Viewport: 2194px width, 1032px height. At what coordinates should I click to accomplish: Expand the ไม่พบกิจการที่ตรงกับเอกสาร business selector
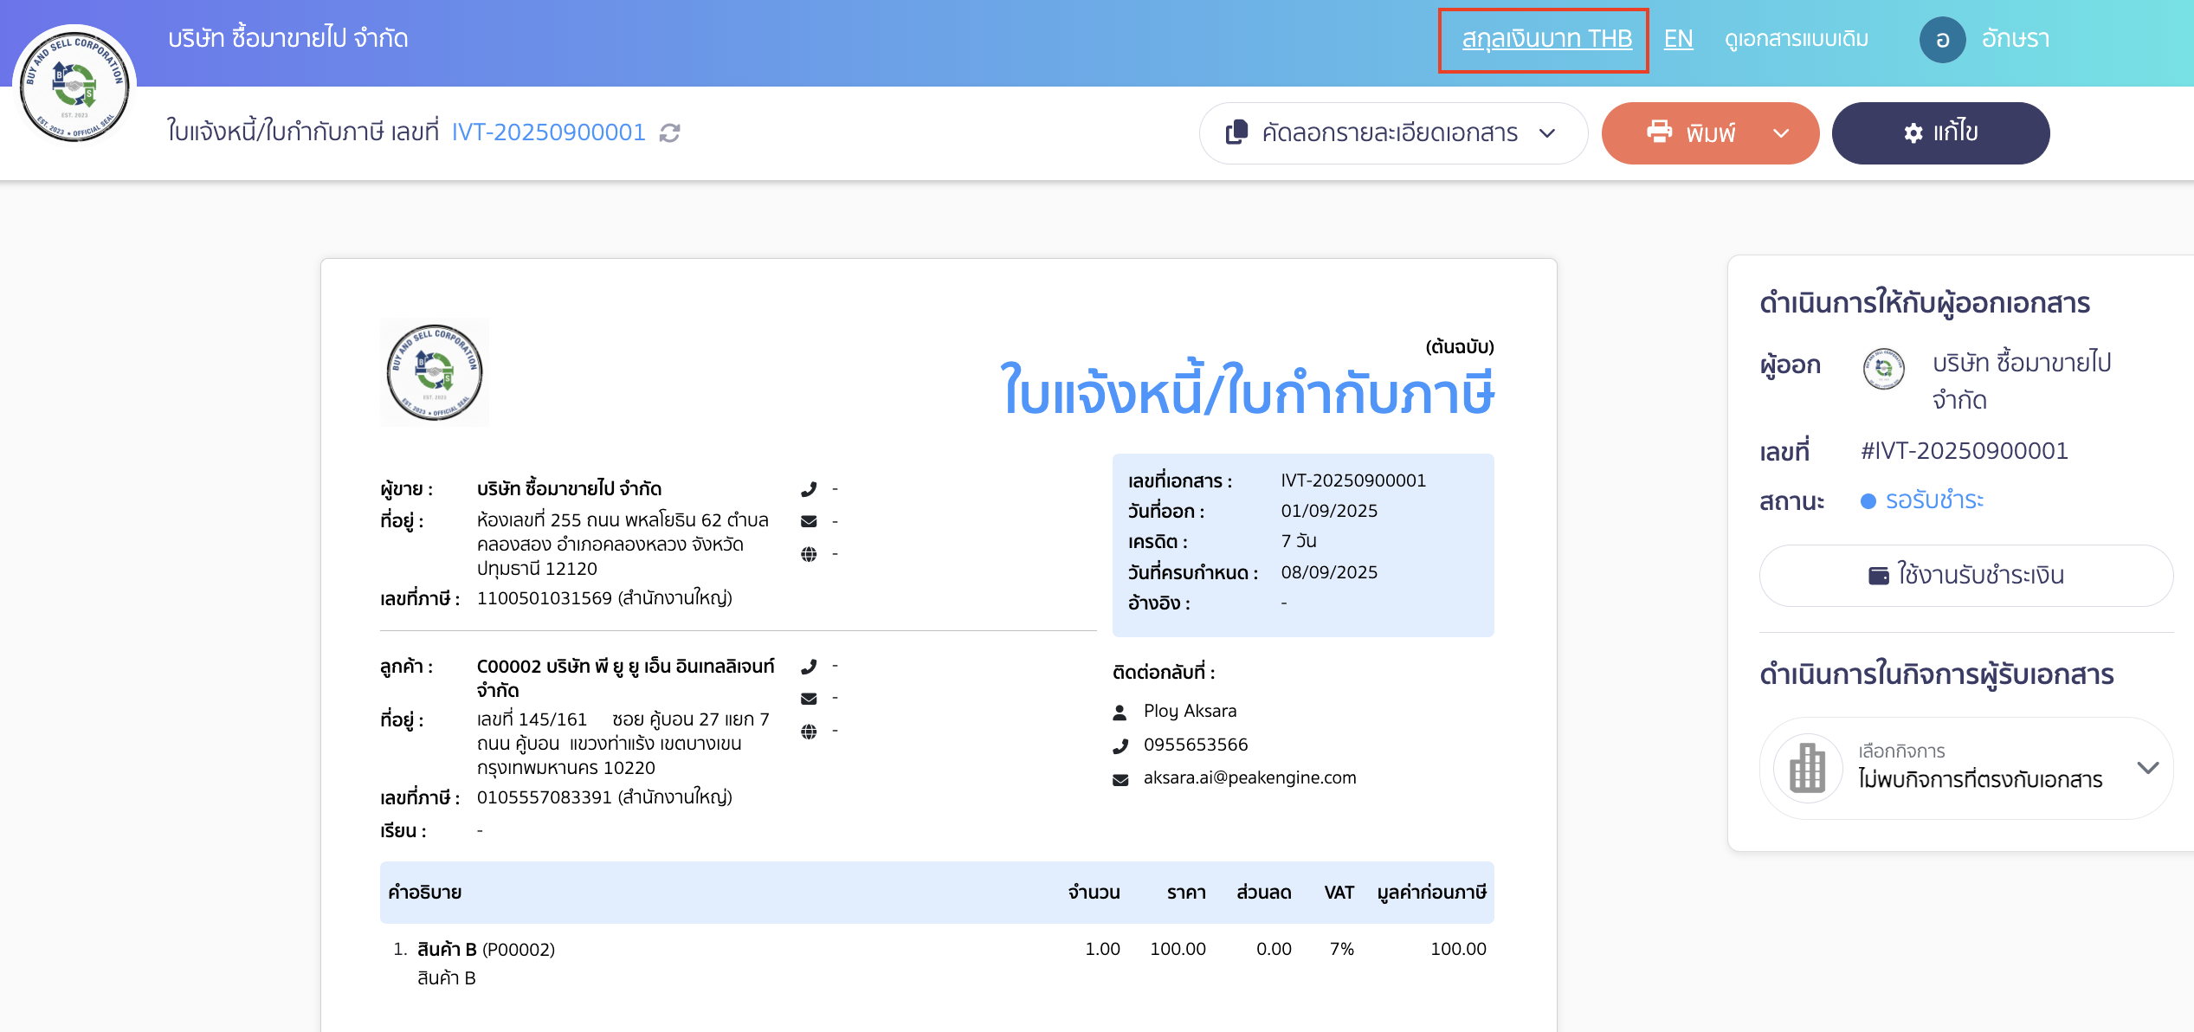point(2149,768)
